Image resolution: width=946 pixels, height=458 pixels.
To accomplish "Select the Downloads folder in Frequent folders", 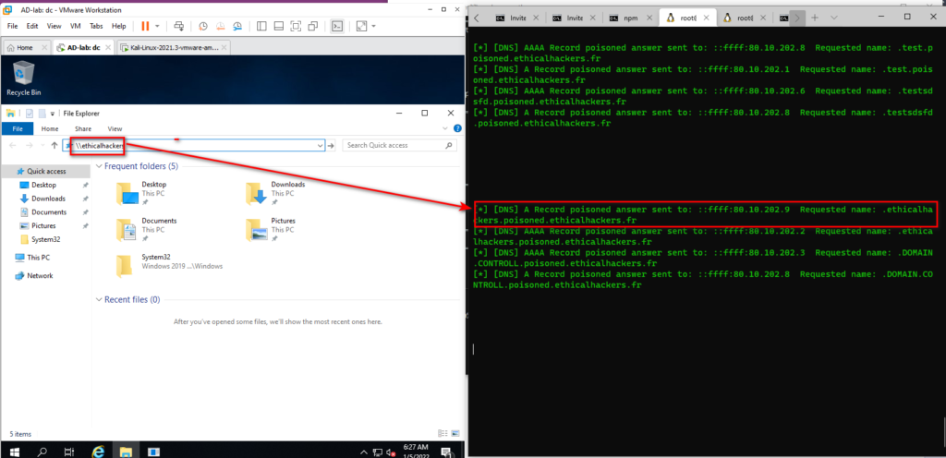I will [275, 193].
